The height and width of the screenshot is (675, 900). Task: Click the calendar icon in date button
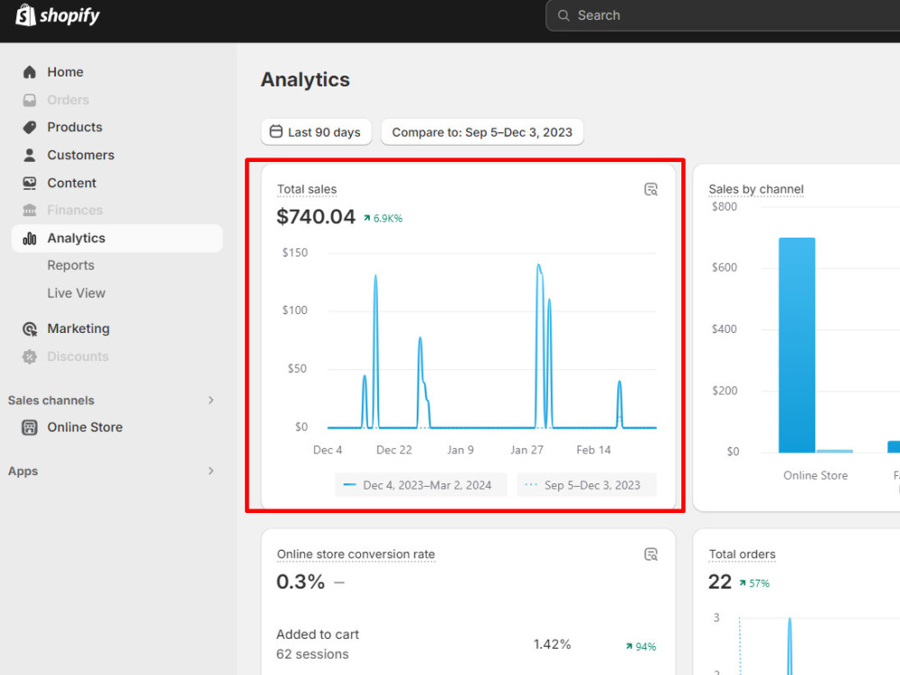point(276,131)
